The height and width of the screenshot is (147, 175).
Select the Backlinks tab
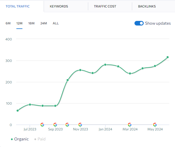pos(147,6)
